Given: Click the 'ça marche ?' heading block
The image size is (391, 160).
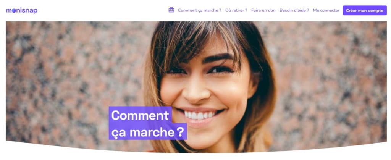Looking at the screenshot, I should (x=148, y=132).
